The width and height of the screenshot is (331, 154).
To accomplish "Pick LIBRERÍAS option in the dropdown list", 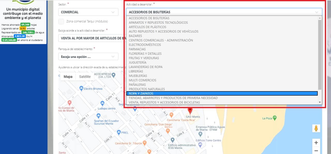I will 136,71.
